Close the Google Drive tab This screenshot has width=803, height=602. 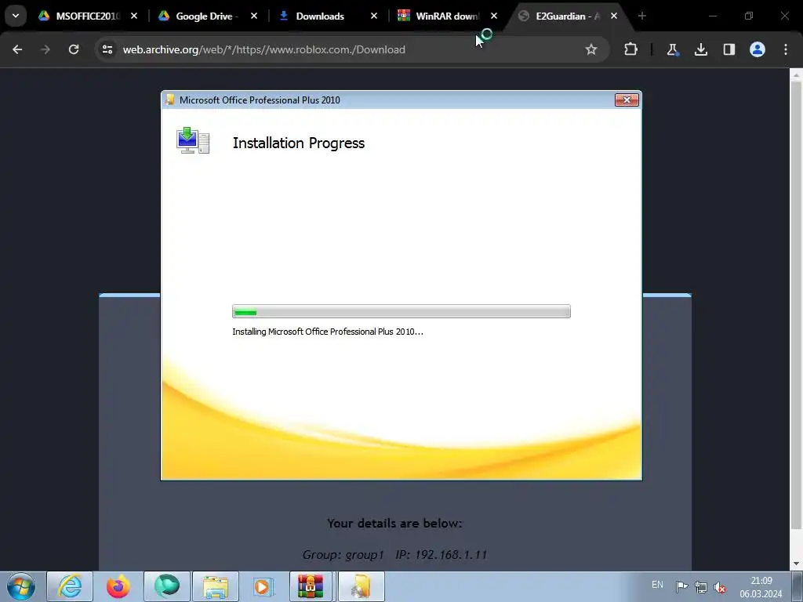pyautogui.click(x=254, y=16)
